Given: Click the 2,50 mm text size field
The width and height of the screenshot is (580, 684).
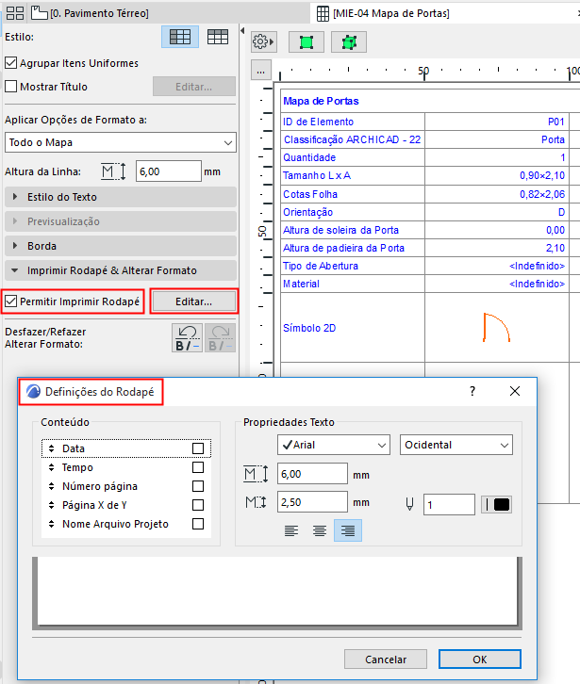Looking at the screenshot, I should (312, 502).
